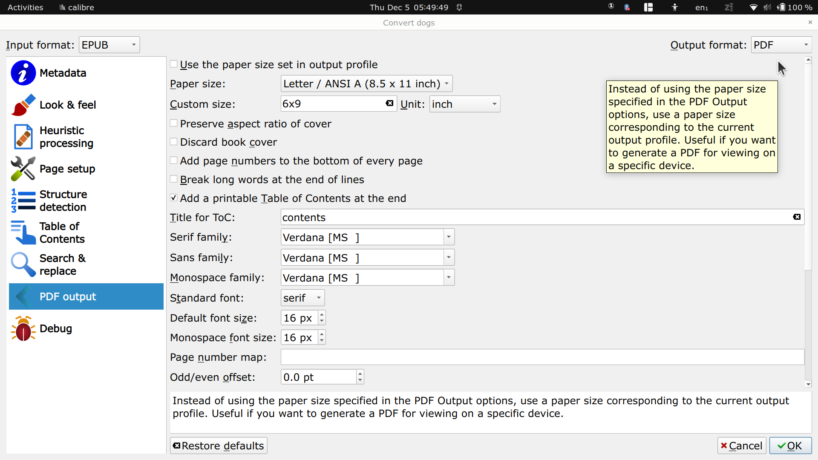This screenshot has width=818, height=460.
Task: Open Search & replace magnifier icon
Action: [x=23, y=264]
